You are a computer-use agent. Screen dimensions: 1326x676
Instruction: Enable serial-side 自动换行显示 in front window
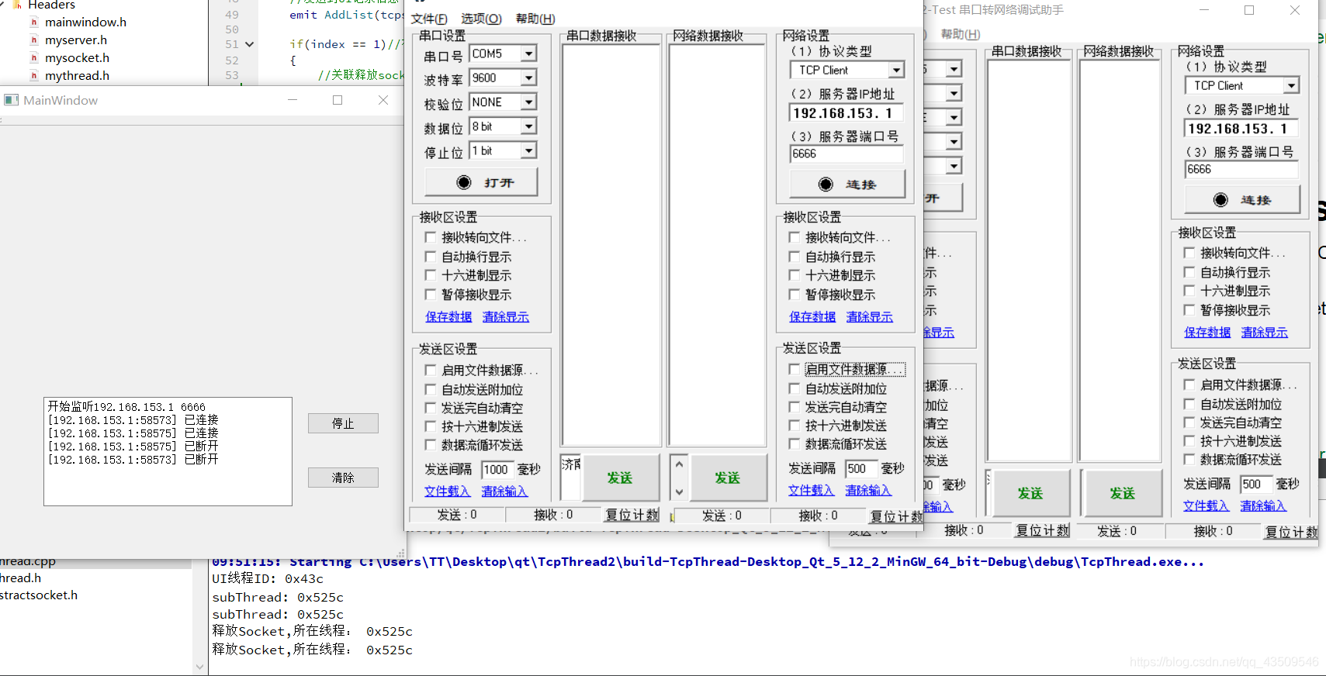431,256
